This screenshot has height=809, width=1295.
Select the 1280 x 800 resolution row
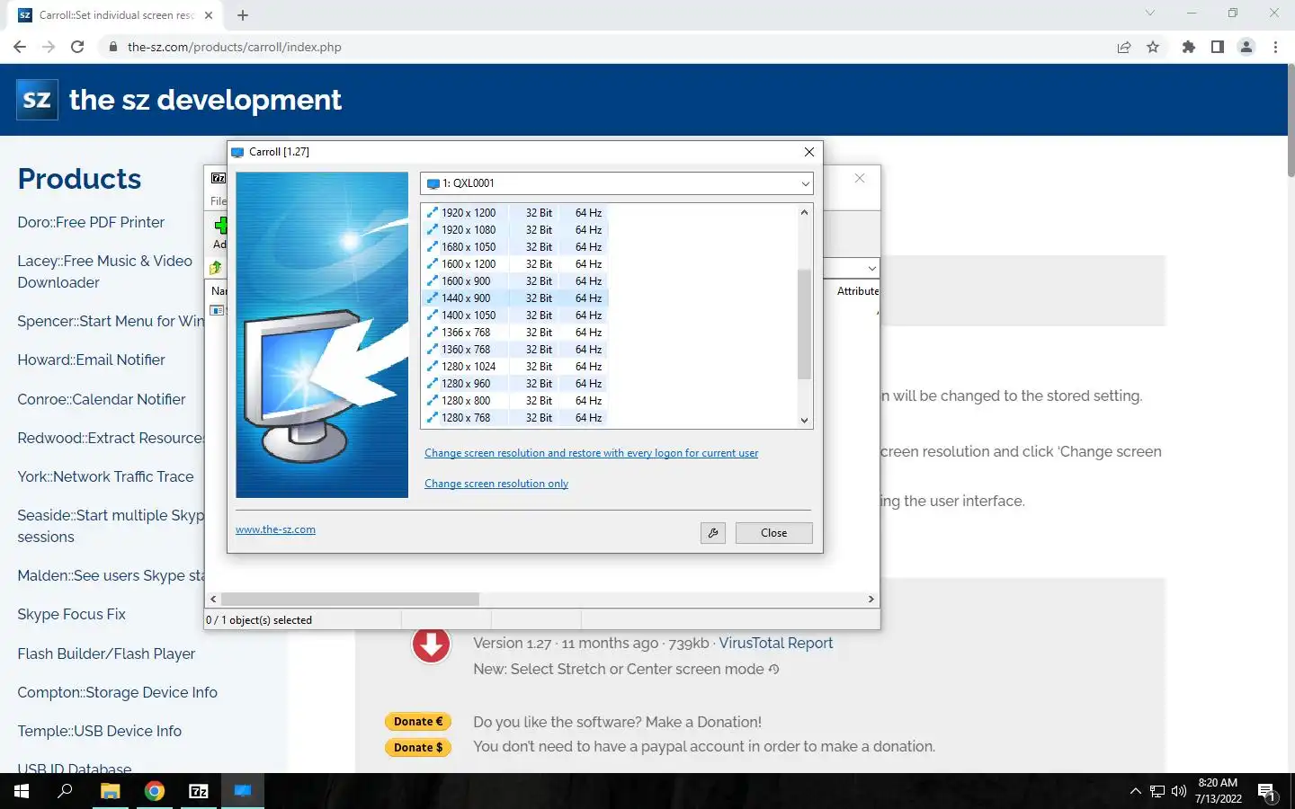[x=516, y=401]
